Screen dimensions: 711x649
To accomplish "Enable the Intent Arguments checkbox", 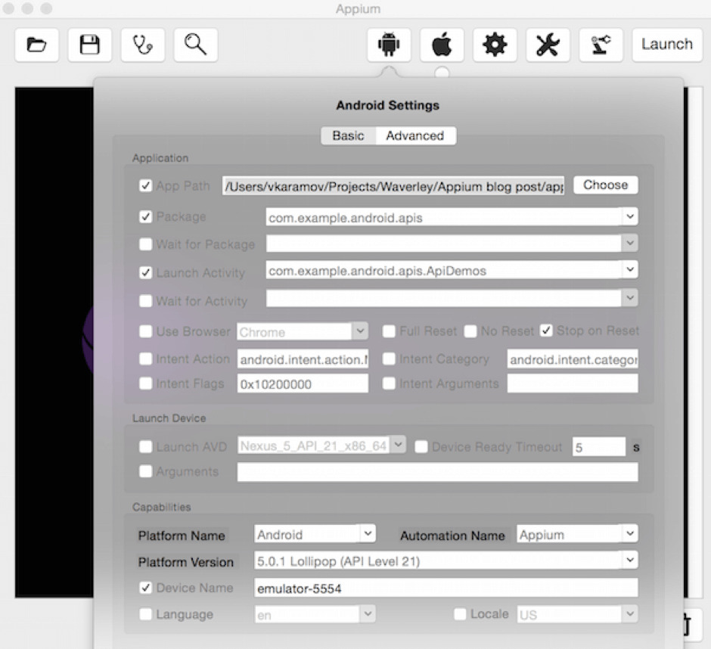I will 389,383.
